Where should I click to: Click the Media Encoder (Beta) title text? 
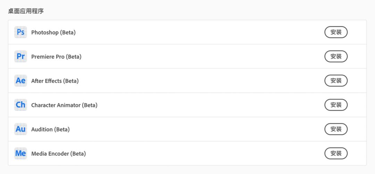click(x=58, y=154)
